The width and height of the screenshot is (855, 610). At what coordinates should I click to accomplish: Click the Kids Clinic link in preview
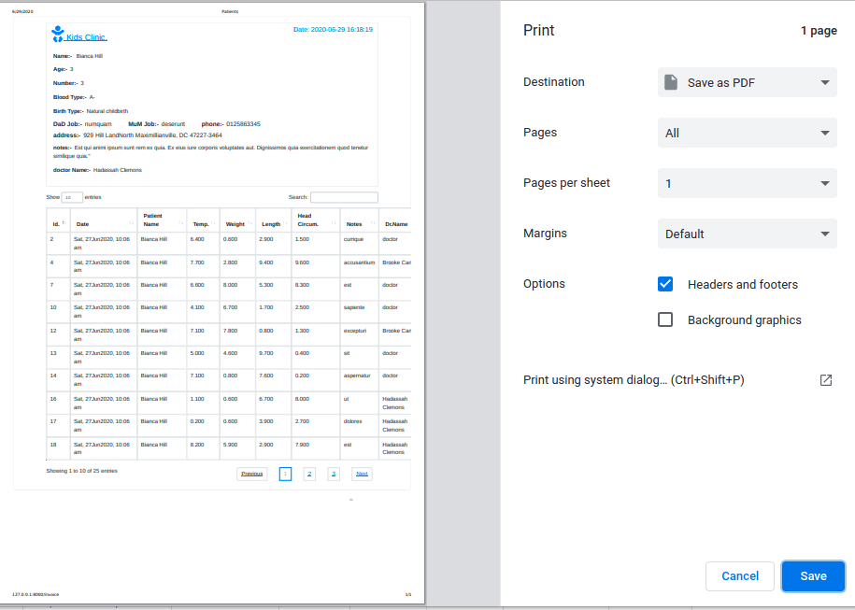[86, 37]
